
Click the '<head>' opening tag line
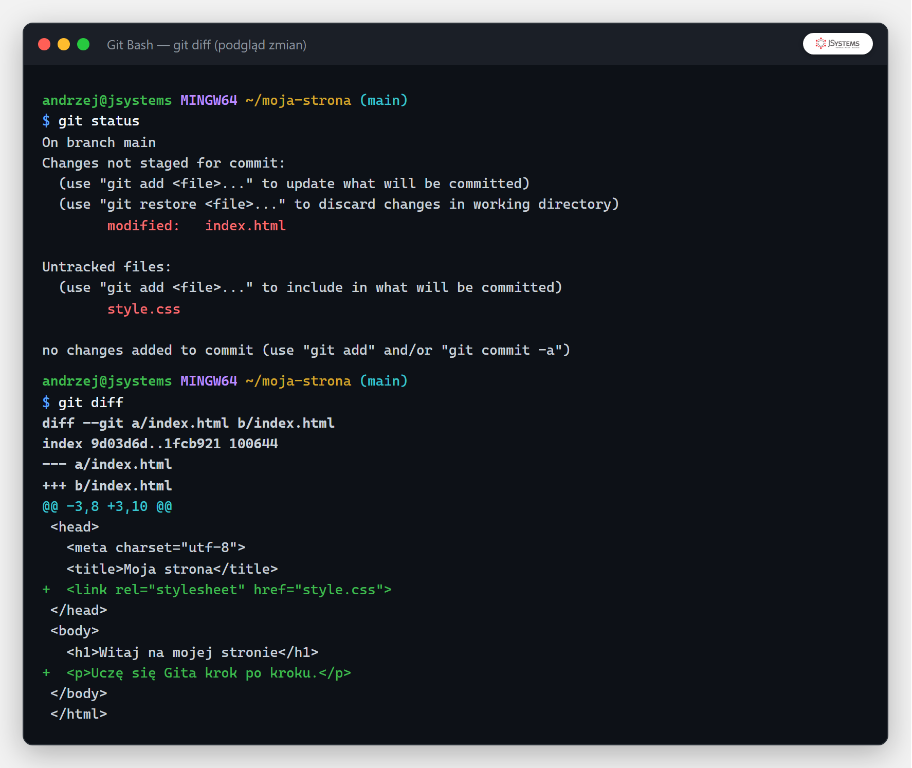pos(75,527)
